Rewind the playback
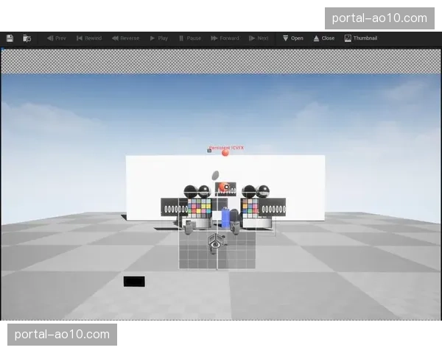 (89, 38)
